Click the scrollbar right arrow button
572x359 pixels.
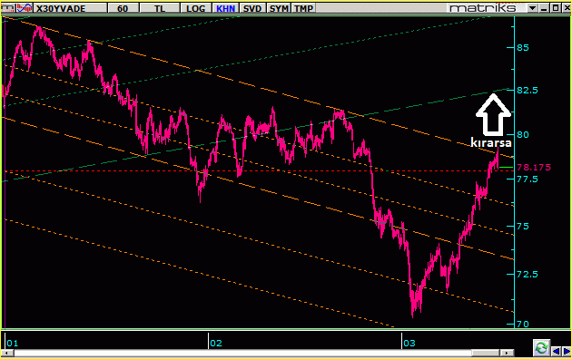pos(507,353)
